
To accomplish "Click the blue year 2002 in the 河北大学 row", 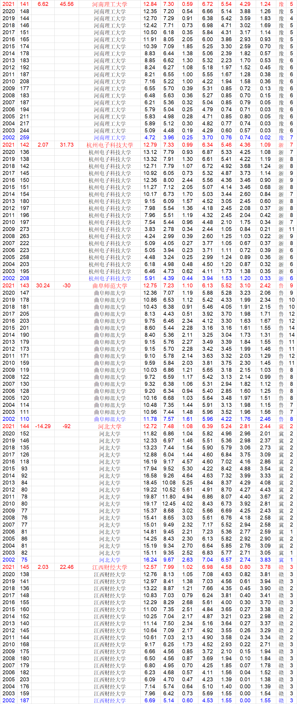I will [x=8, y=560].
